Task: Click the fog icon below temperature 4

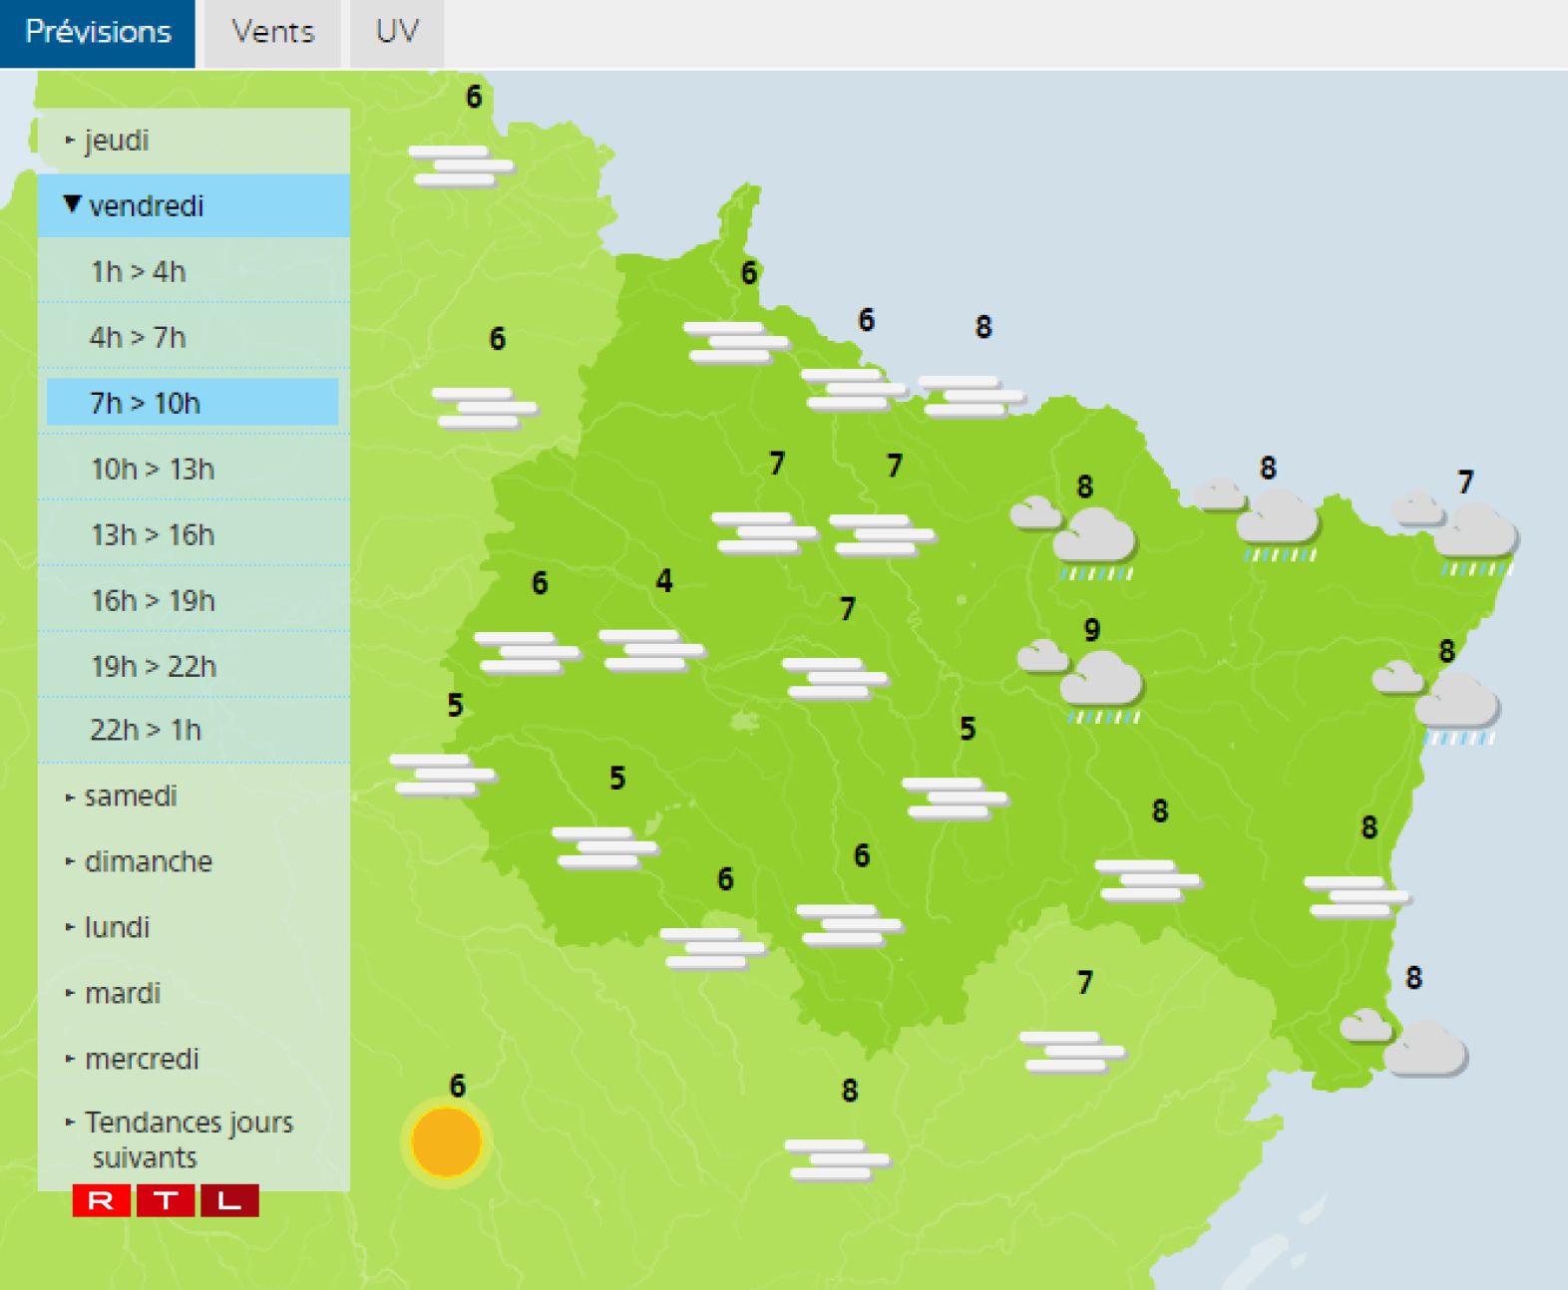Action: (652, 650)
